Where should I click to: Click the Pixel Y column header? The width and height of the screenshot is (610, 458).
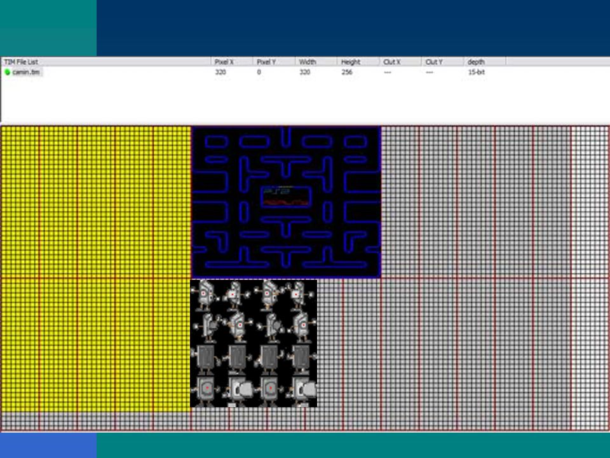tap(274, 62)
